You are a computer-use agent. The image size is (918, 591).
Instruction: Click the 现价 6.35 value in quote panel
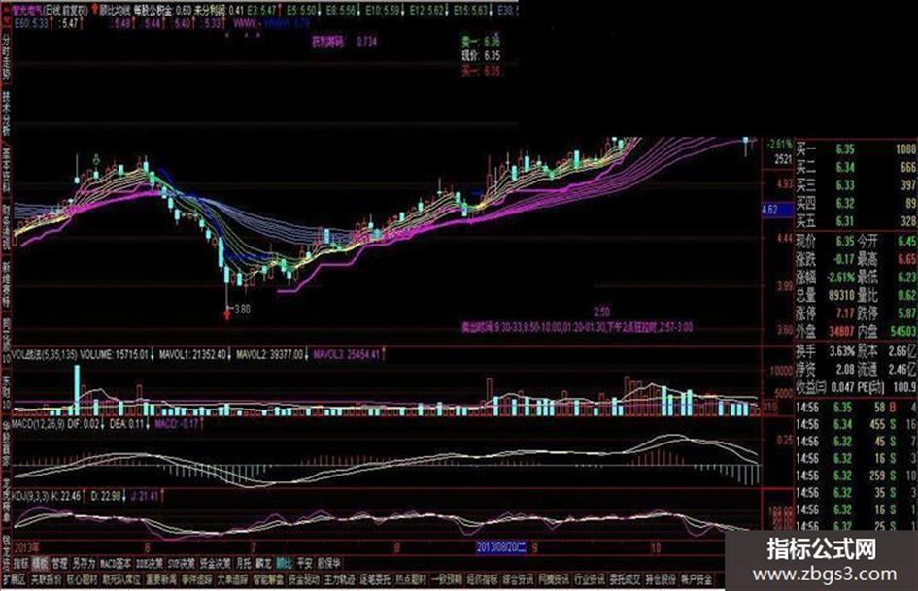click(x=845, y=241)
